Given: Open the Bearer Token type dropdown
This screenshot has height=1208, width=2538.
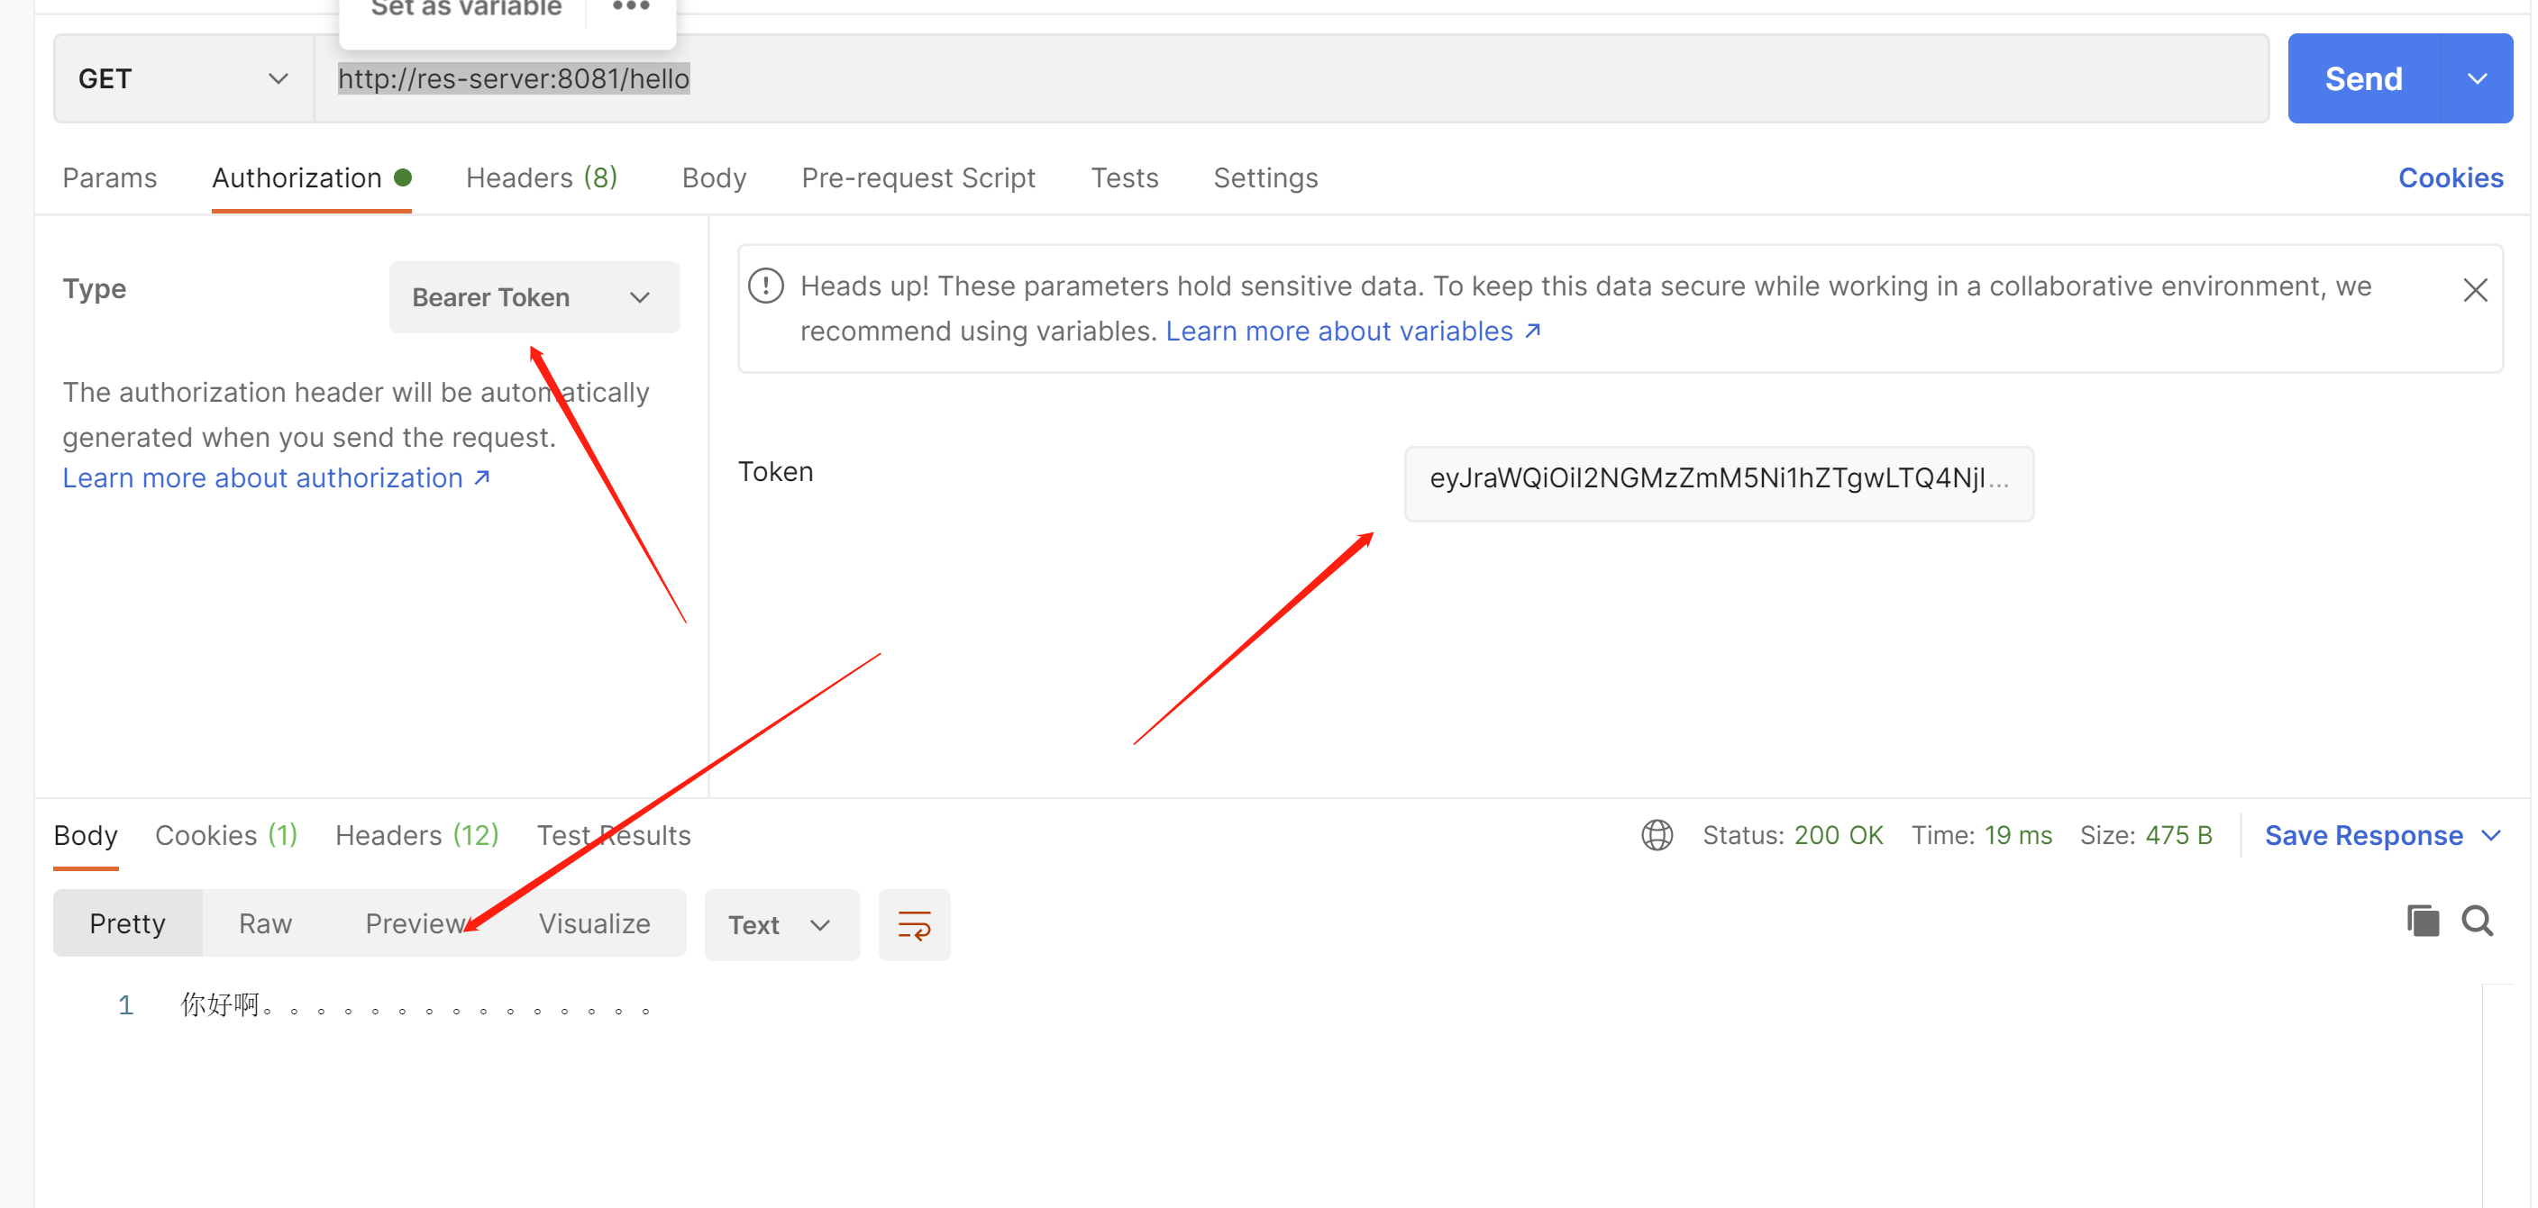Looking at the screenshot, I should tap(533, 296).
